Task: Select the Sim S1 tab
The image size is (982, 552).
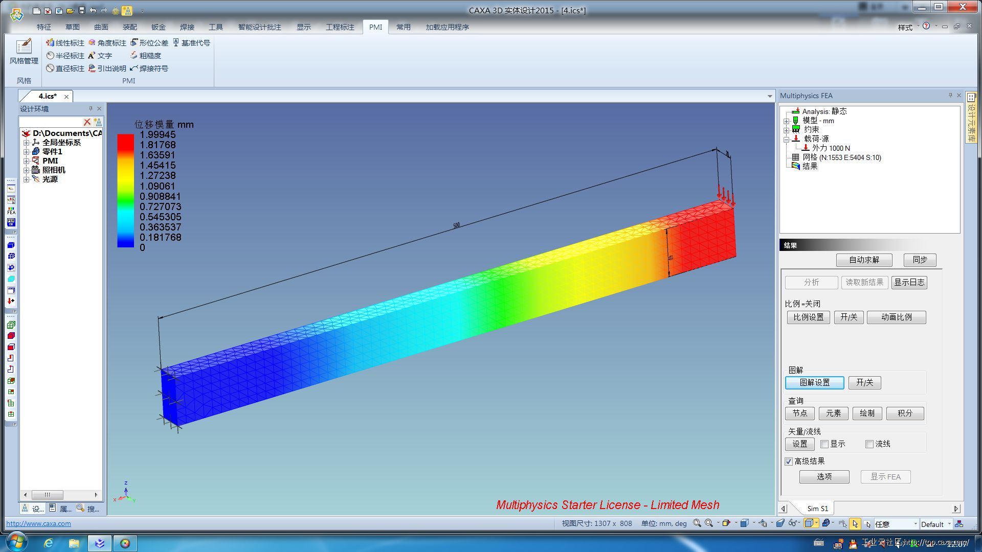Action: (x=817, y=509)
